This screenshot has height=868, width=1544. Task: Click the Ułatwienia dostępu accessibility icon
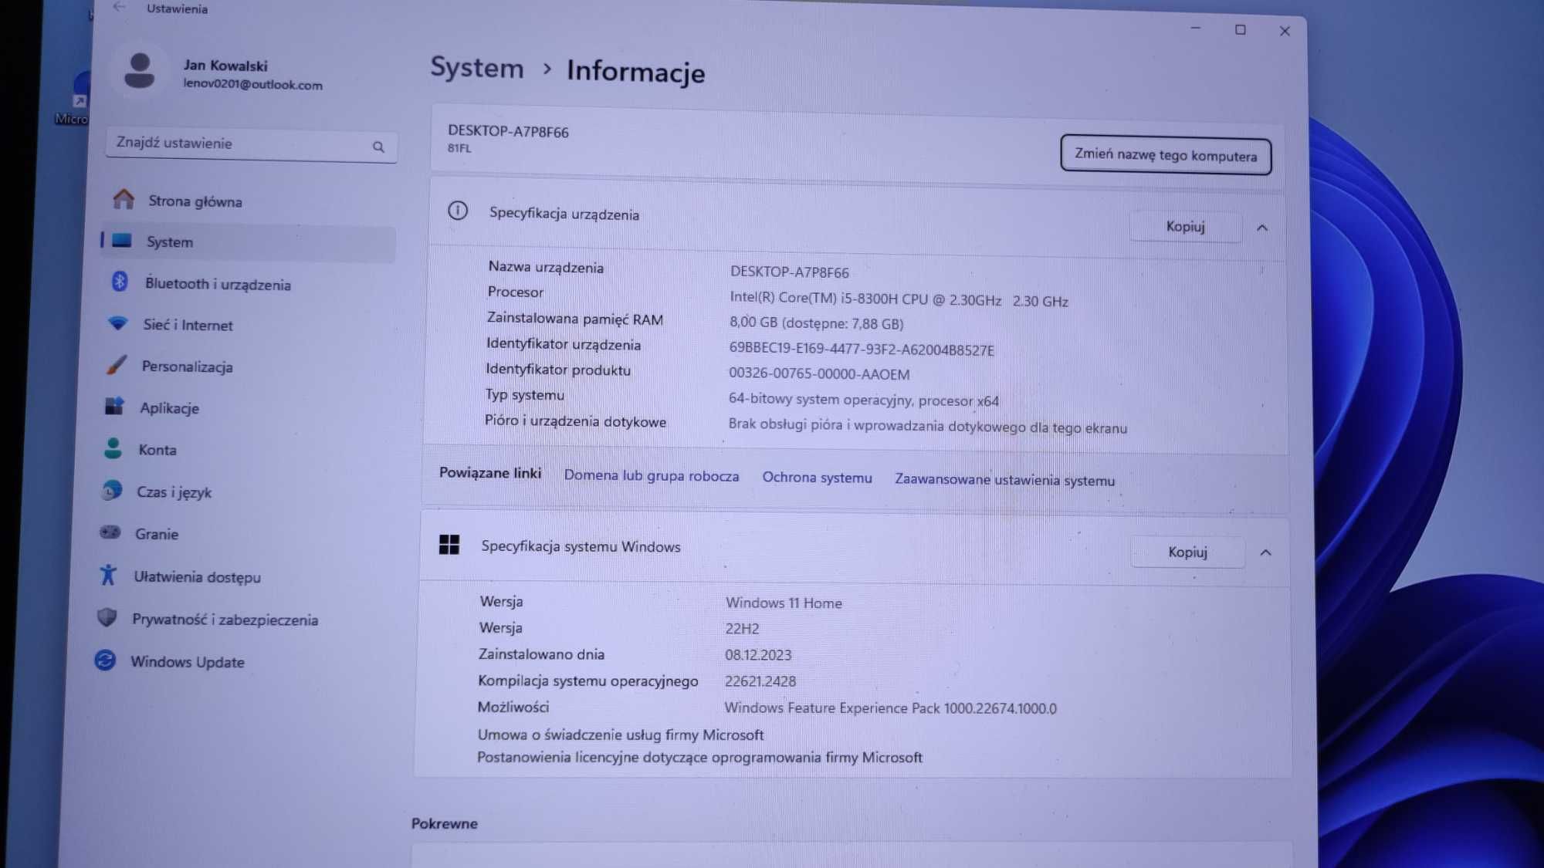(108, 575)
